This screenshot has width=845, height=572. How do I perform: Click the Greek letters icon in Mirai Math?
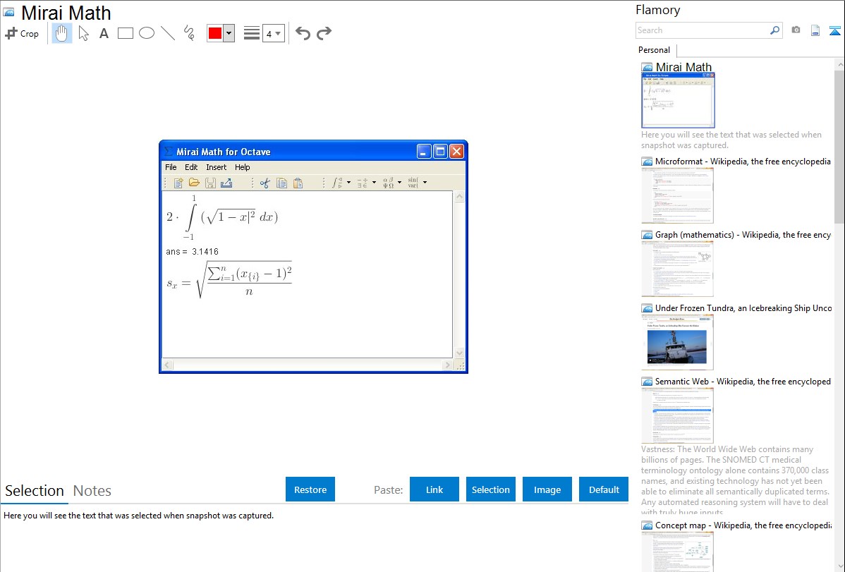(x=388, y=183)
